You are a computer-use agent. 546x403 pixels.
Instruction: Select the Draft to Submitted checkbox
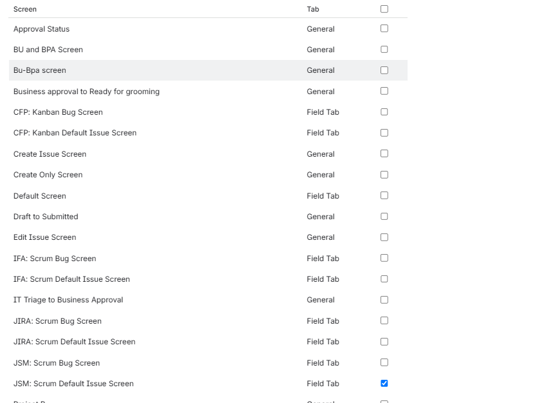(384, 217)
